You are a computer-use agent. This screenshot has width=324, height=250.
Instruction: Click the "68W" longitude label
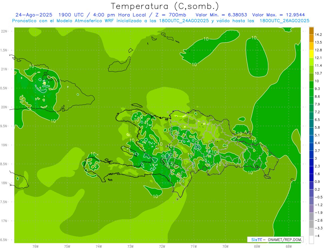pos(289,246)
